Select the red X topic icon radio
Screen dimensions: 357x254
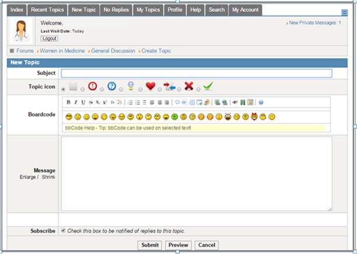[179, 90]
